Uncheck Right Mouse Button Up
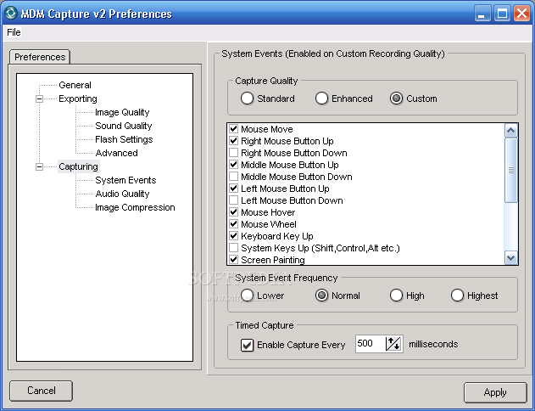 click(233, 141)
